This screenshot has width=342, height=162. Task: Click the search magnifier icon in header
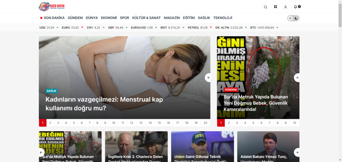pos(266,7)
